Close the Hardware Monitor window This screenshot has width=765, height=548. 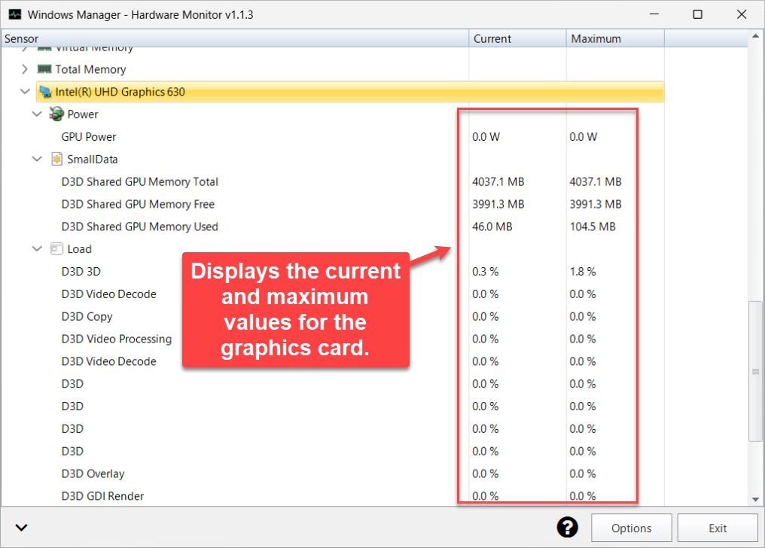click(x=742, y=14)
